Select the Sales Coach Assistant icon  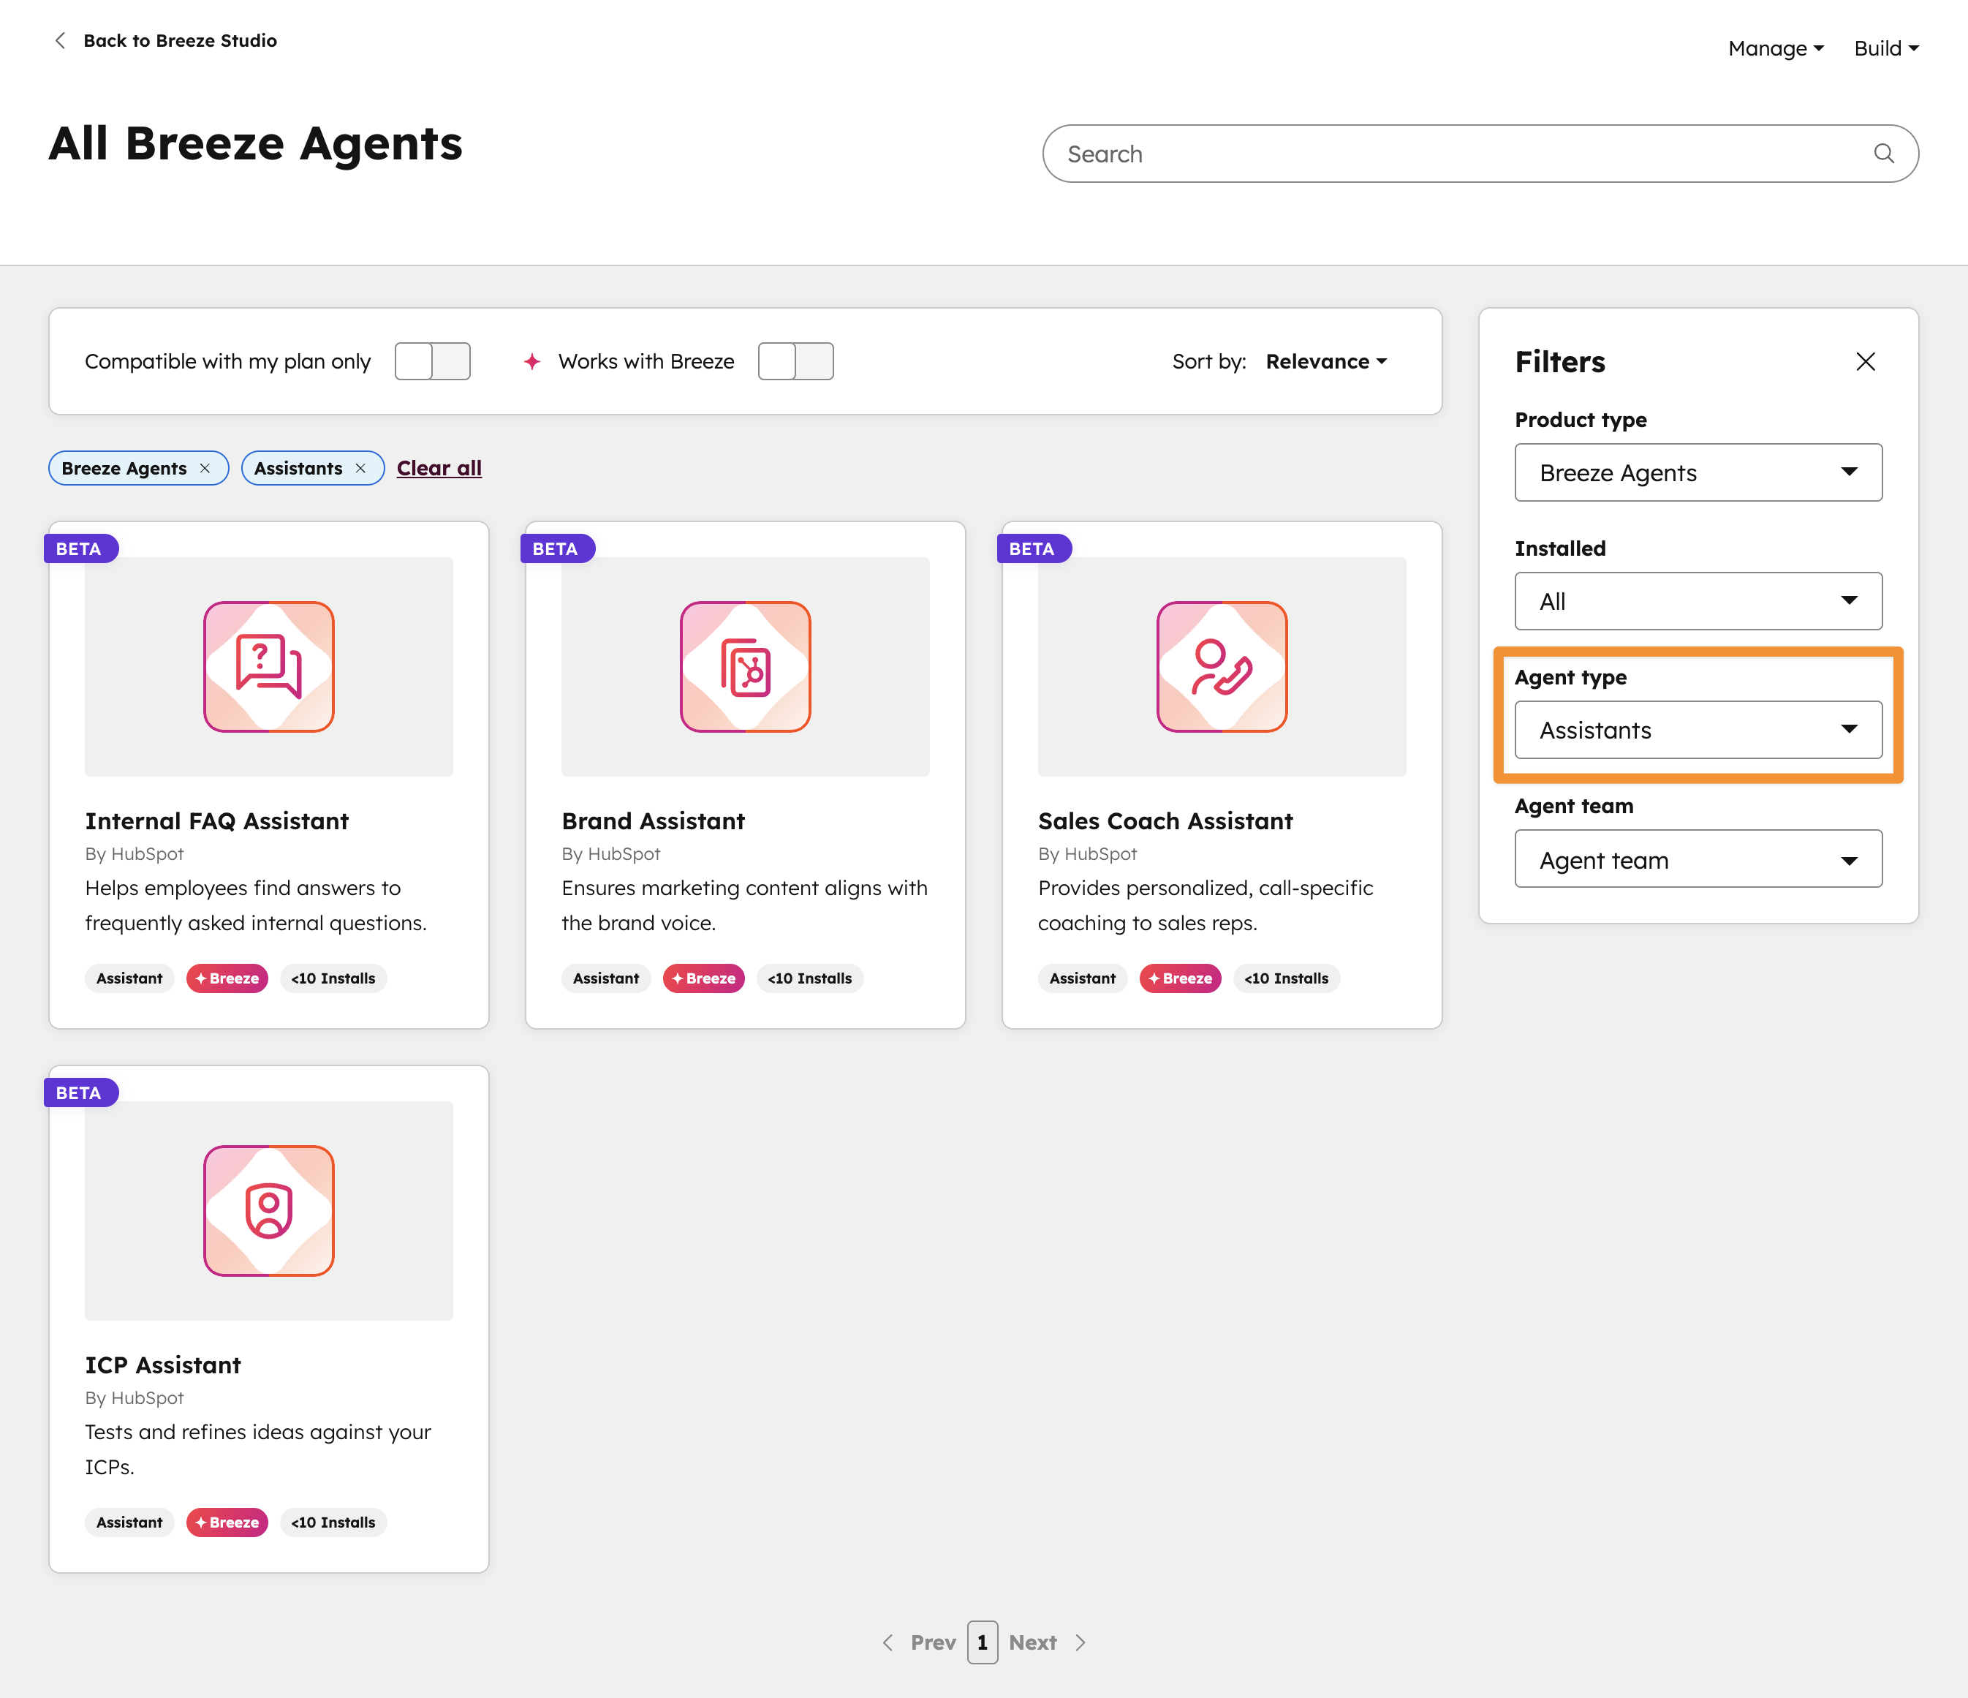1221,666
